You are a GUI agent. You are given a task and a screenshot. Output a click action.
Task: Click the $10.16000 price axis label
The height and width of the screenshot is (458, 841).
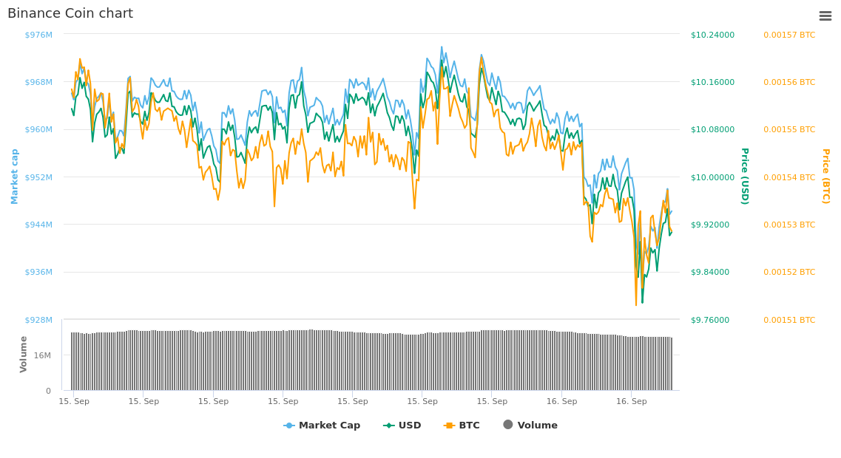712,82
